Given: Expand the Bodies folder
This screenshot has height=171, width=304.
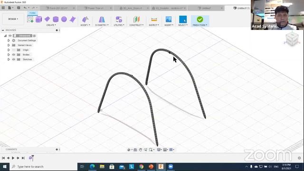Looking at the screenshot, I should [x=9, y=55].
